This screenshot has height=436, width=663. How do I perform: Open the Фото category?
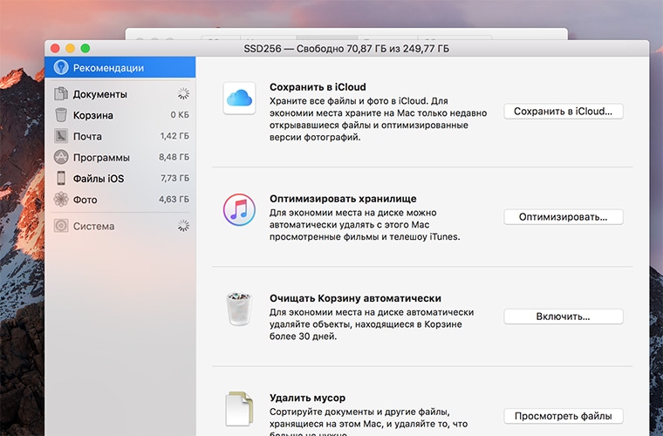tap(120, 200)
